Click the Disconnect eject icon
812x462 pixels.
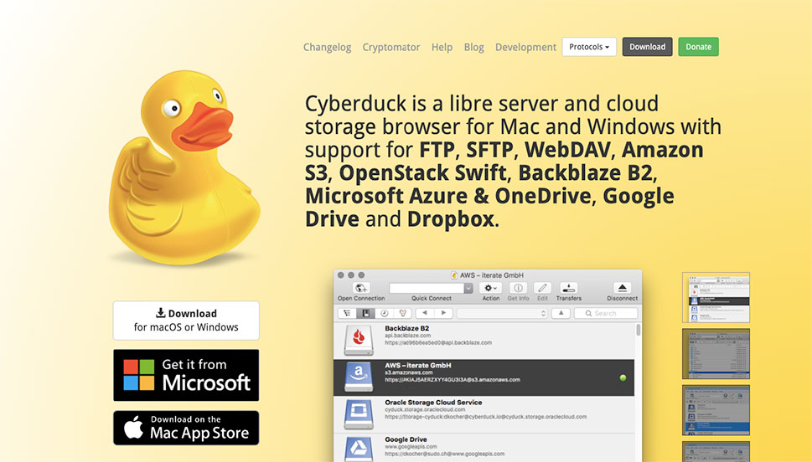[622, 288]
